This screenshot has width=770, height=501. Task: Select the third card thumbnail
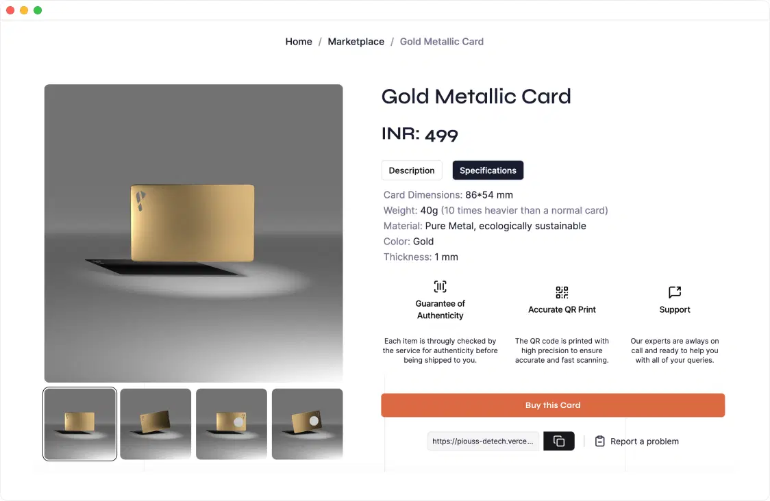click(232, 424)
